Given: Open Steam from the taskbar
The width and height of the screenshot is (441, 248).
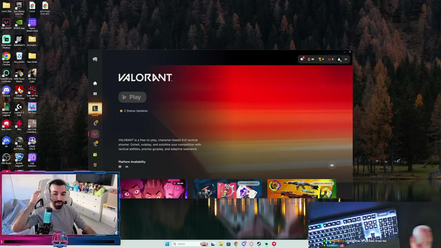Looking at the screenshot, I should pyautogui.click(x=259, y=244).
